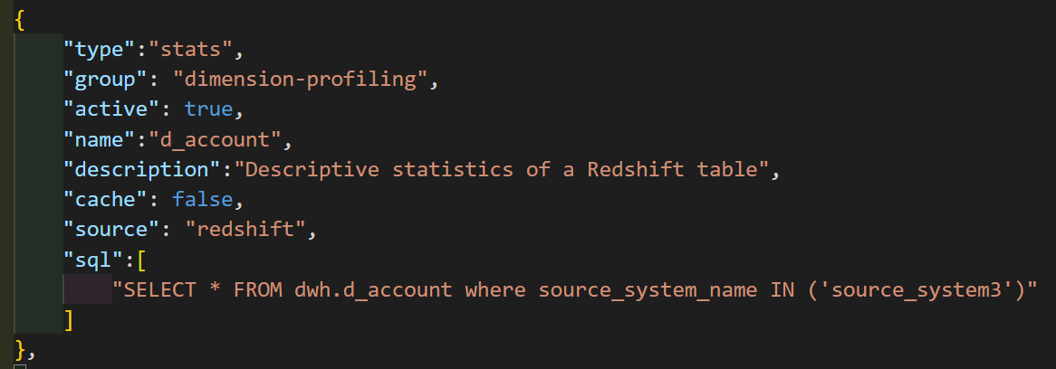Click the "description" key
The width and height of the screenshot is (1056, 369).
click(143, 169)
